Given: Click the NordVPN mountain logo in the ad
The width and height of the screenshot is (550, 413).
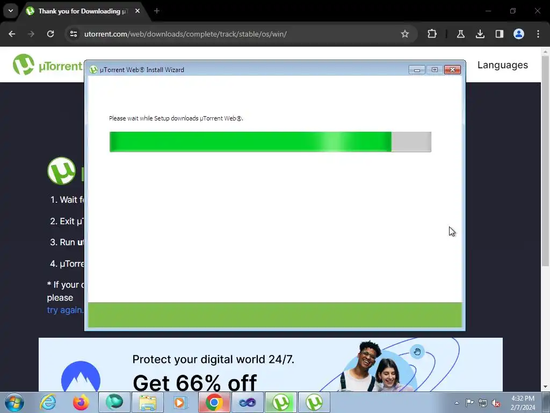Looking at the screenshot, I should [81, 376].
